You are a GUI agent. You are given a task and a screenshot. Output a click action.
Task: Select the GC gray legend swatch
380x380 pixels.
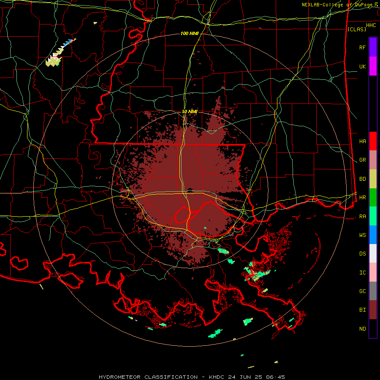click(x=373, y=291)
